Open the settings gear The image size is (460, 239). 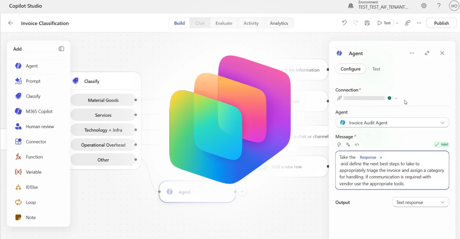point(424,6)
